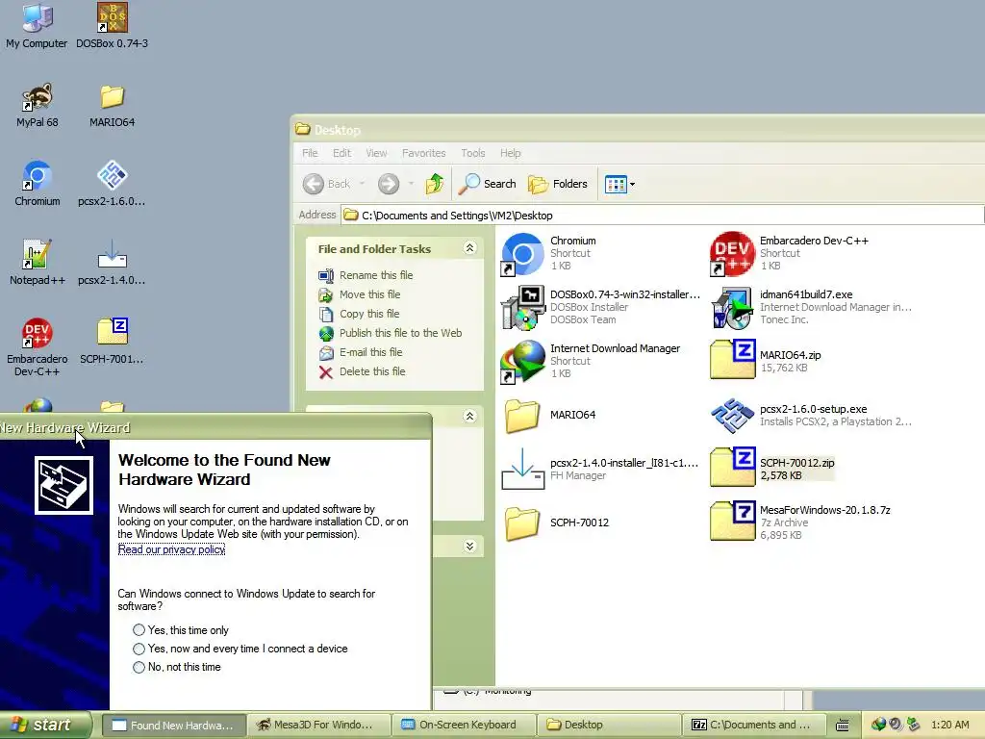Select the Notepad++ desktop shortcut
985x739 pixels.
pos(38,263)
